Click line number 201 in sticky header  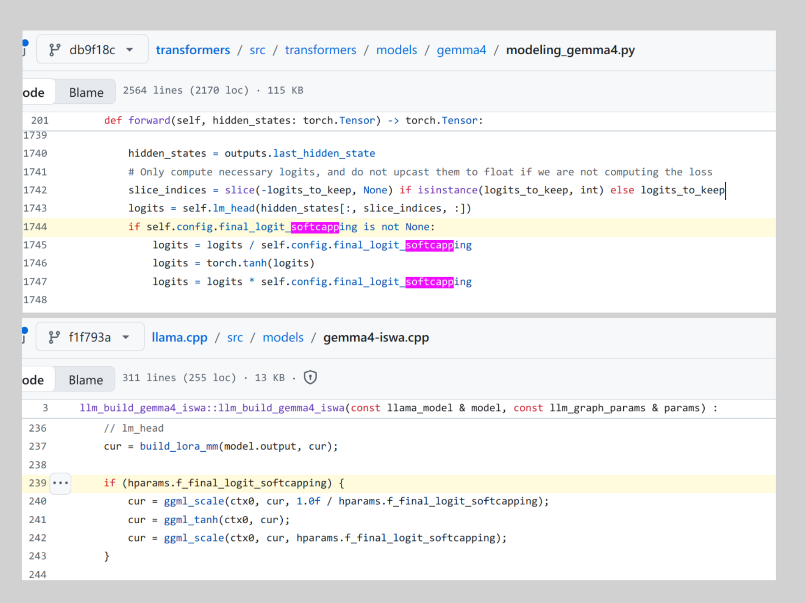click(x=40, y=121)
